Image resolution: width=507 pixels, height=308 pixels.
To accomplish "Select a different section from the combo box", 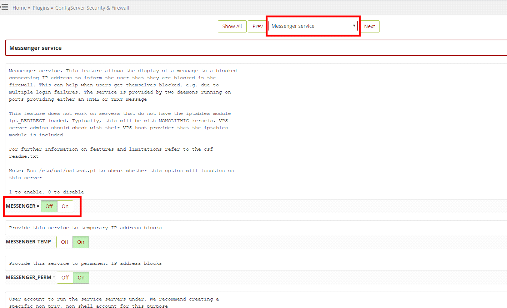I will pyautogui.click(x=313, y=25).
